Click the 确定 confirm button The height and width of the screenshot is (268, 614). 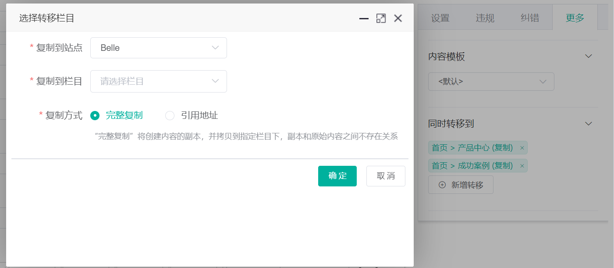coord(337,176)
